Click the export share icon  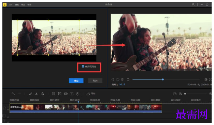coord(88,94)
